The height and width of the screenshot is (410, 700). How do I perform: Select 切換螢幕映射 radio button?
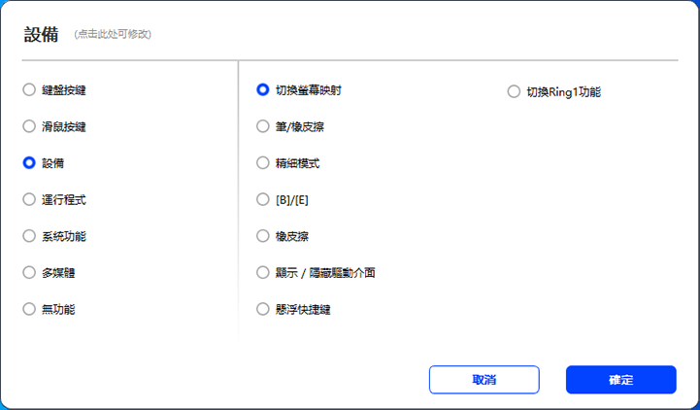point(262,90)
